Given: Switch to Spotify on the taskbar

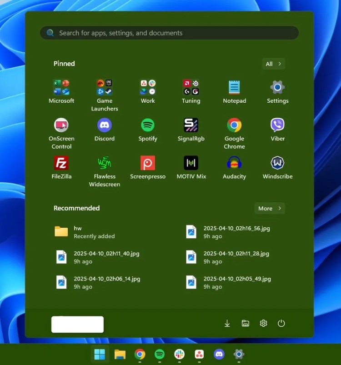Looking at the screenshot, I should (160, 354).
